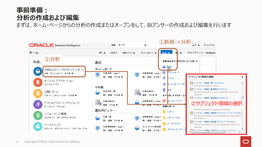Click the 雇用関係リアルタイム subject area icon
The width and height of the screenshot is (262, 147).
point(192,89)
